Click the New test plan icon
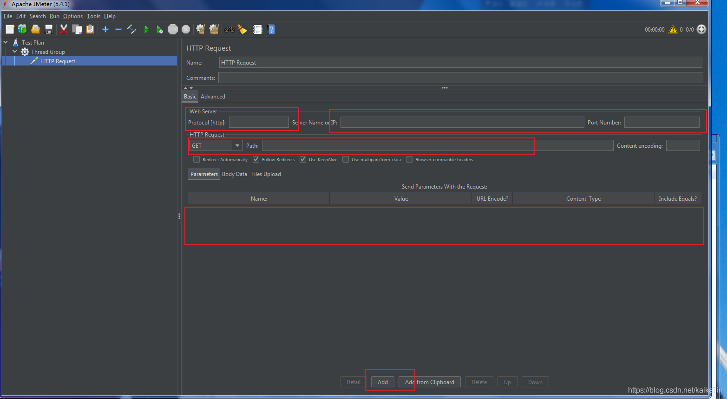 pyautogui.click(x=10, y=29)
